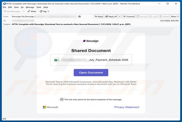
Task: Click the blurred recipient address in To field
Action: tap(23, 21)
